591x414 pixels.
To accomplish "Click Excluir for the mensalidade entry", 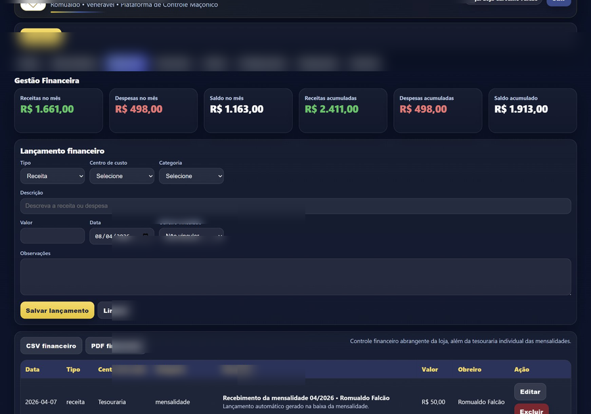I will [x=531, y=410].
